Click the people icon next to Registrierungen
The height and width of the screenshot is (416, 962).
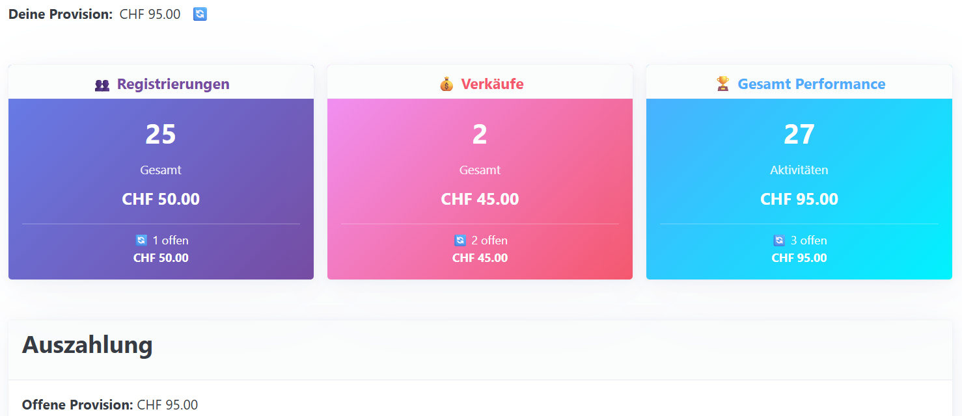point(102,84)
